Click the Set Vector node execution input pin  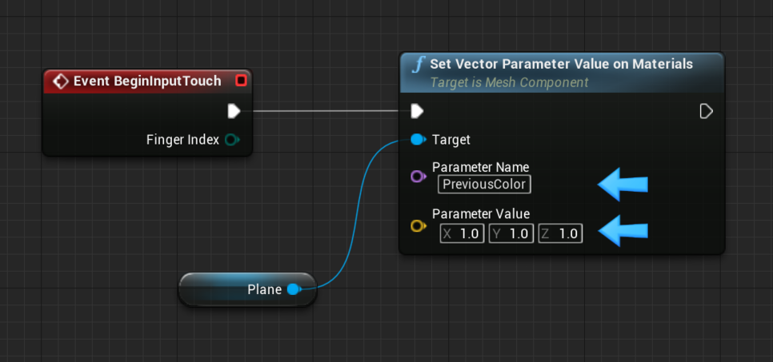417,111
